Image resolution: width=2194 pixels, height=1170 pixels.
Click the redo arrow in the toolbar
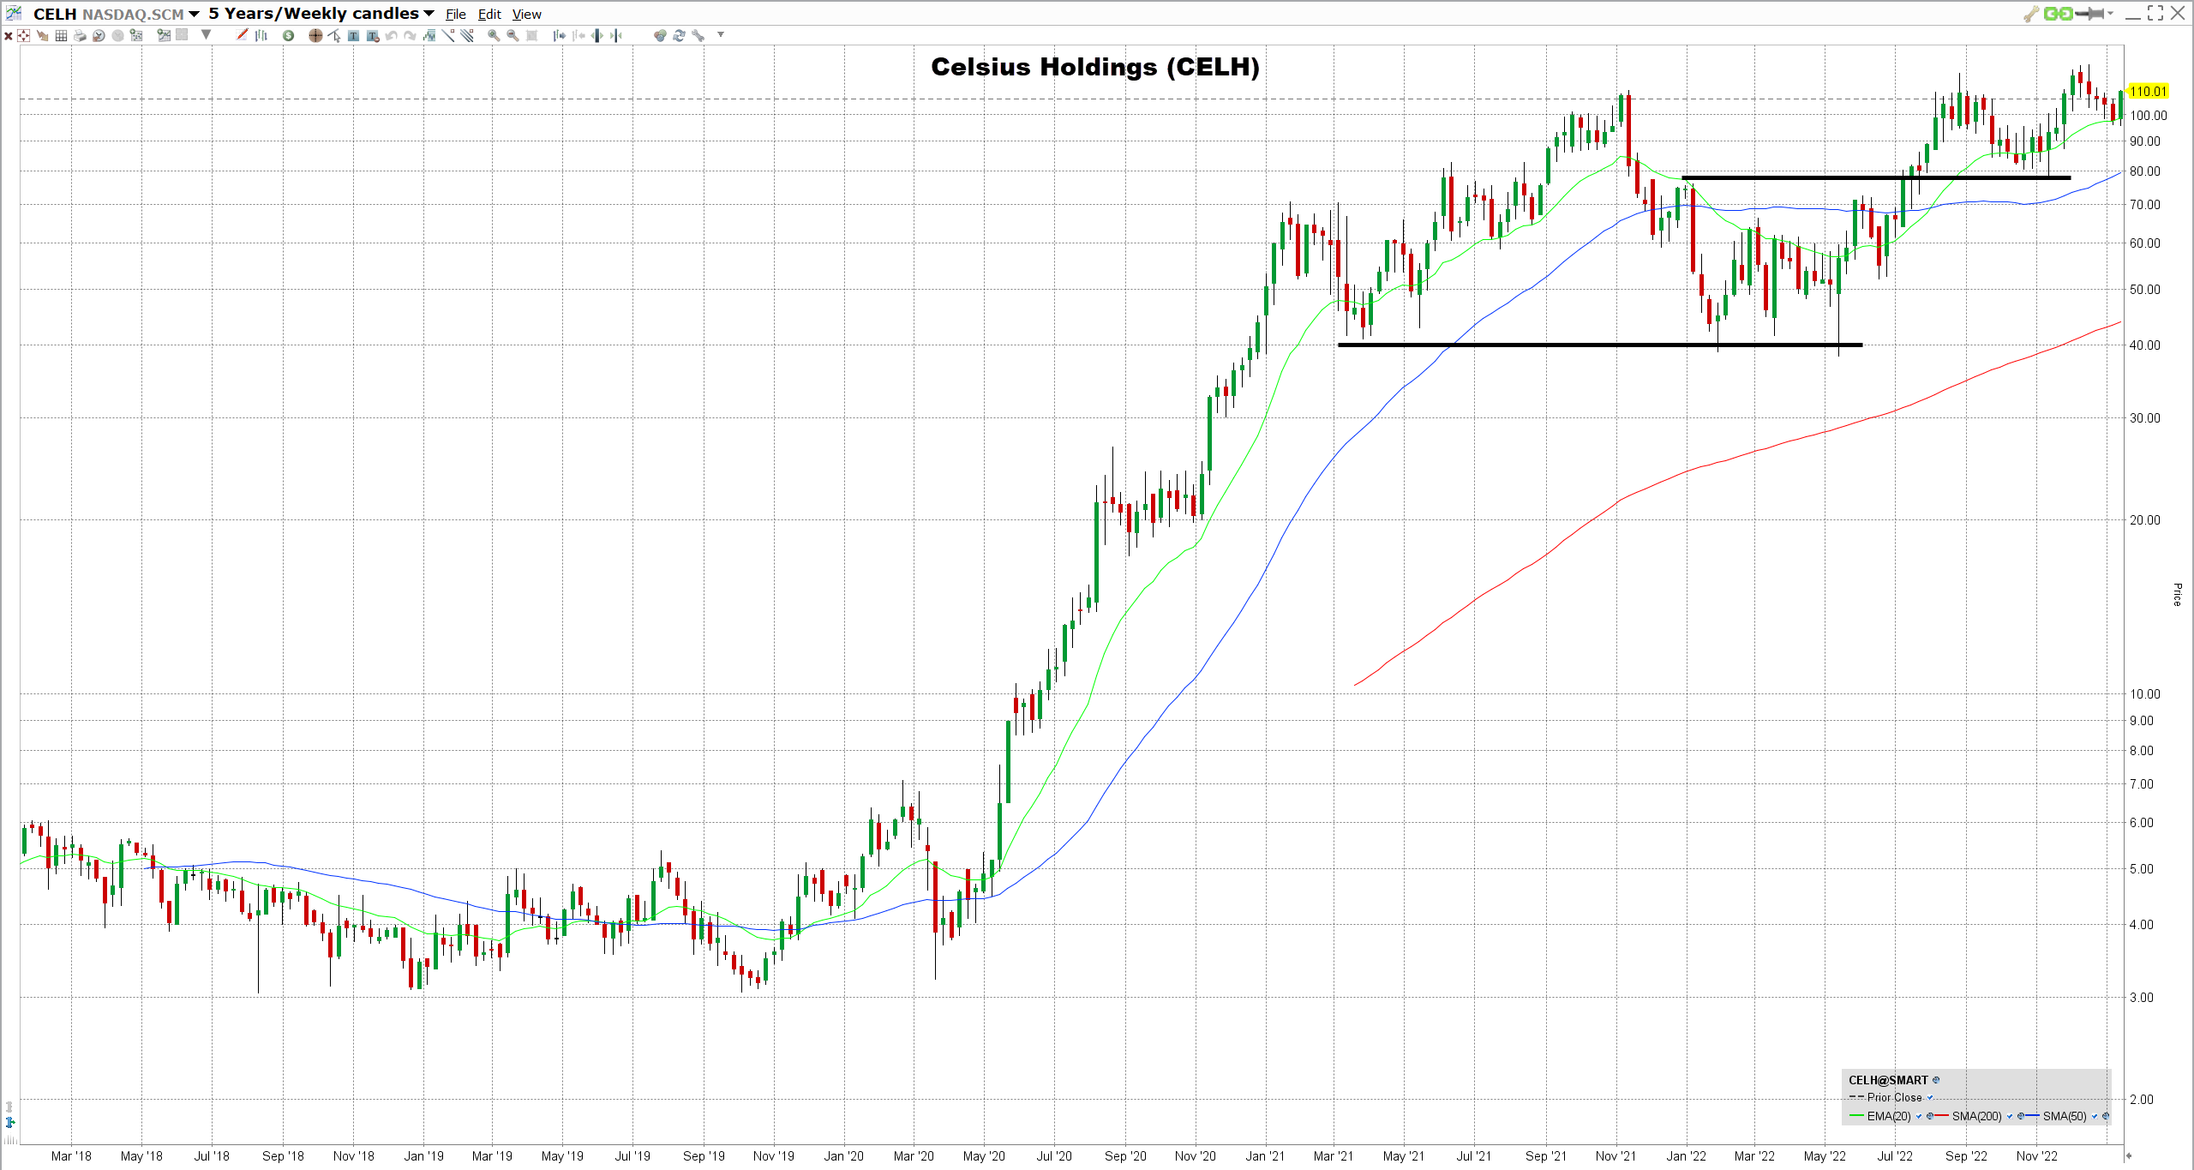410,35
